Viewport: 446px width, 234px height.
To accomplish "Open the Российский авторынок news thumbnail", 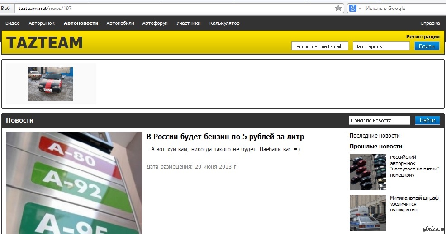I will click(367, 172).
